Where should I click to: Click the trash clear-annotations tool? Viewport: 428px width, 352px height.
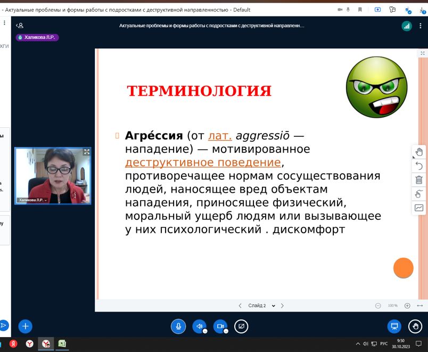419,180
